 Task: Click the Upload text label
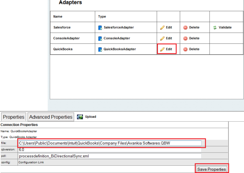pyautogui.click(x=91, y=117)
